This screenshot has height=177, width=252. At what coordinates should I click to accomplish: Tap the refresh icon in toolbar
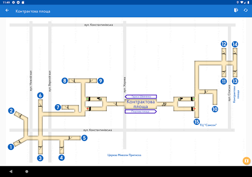(246, 10)
